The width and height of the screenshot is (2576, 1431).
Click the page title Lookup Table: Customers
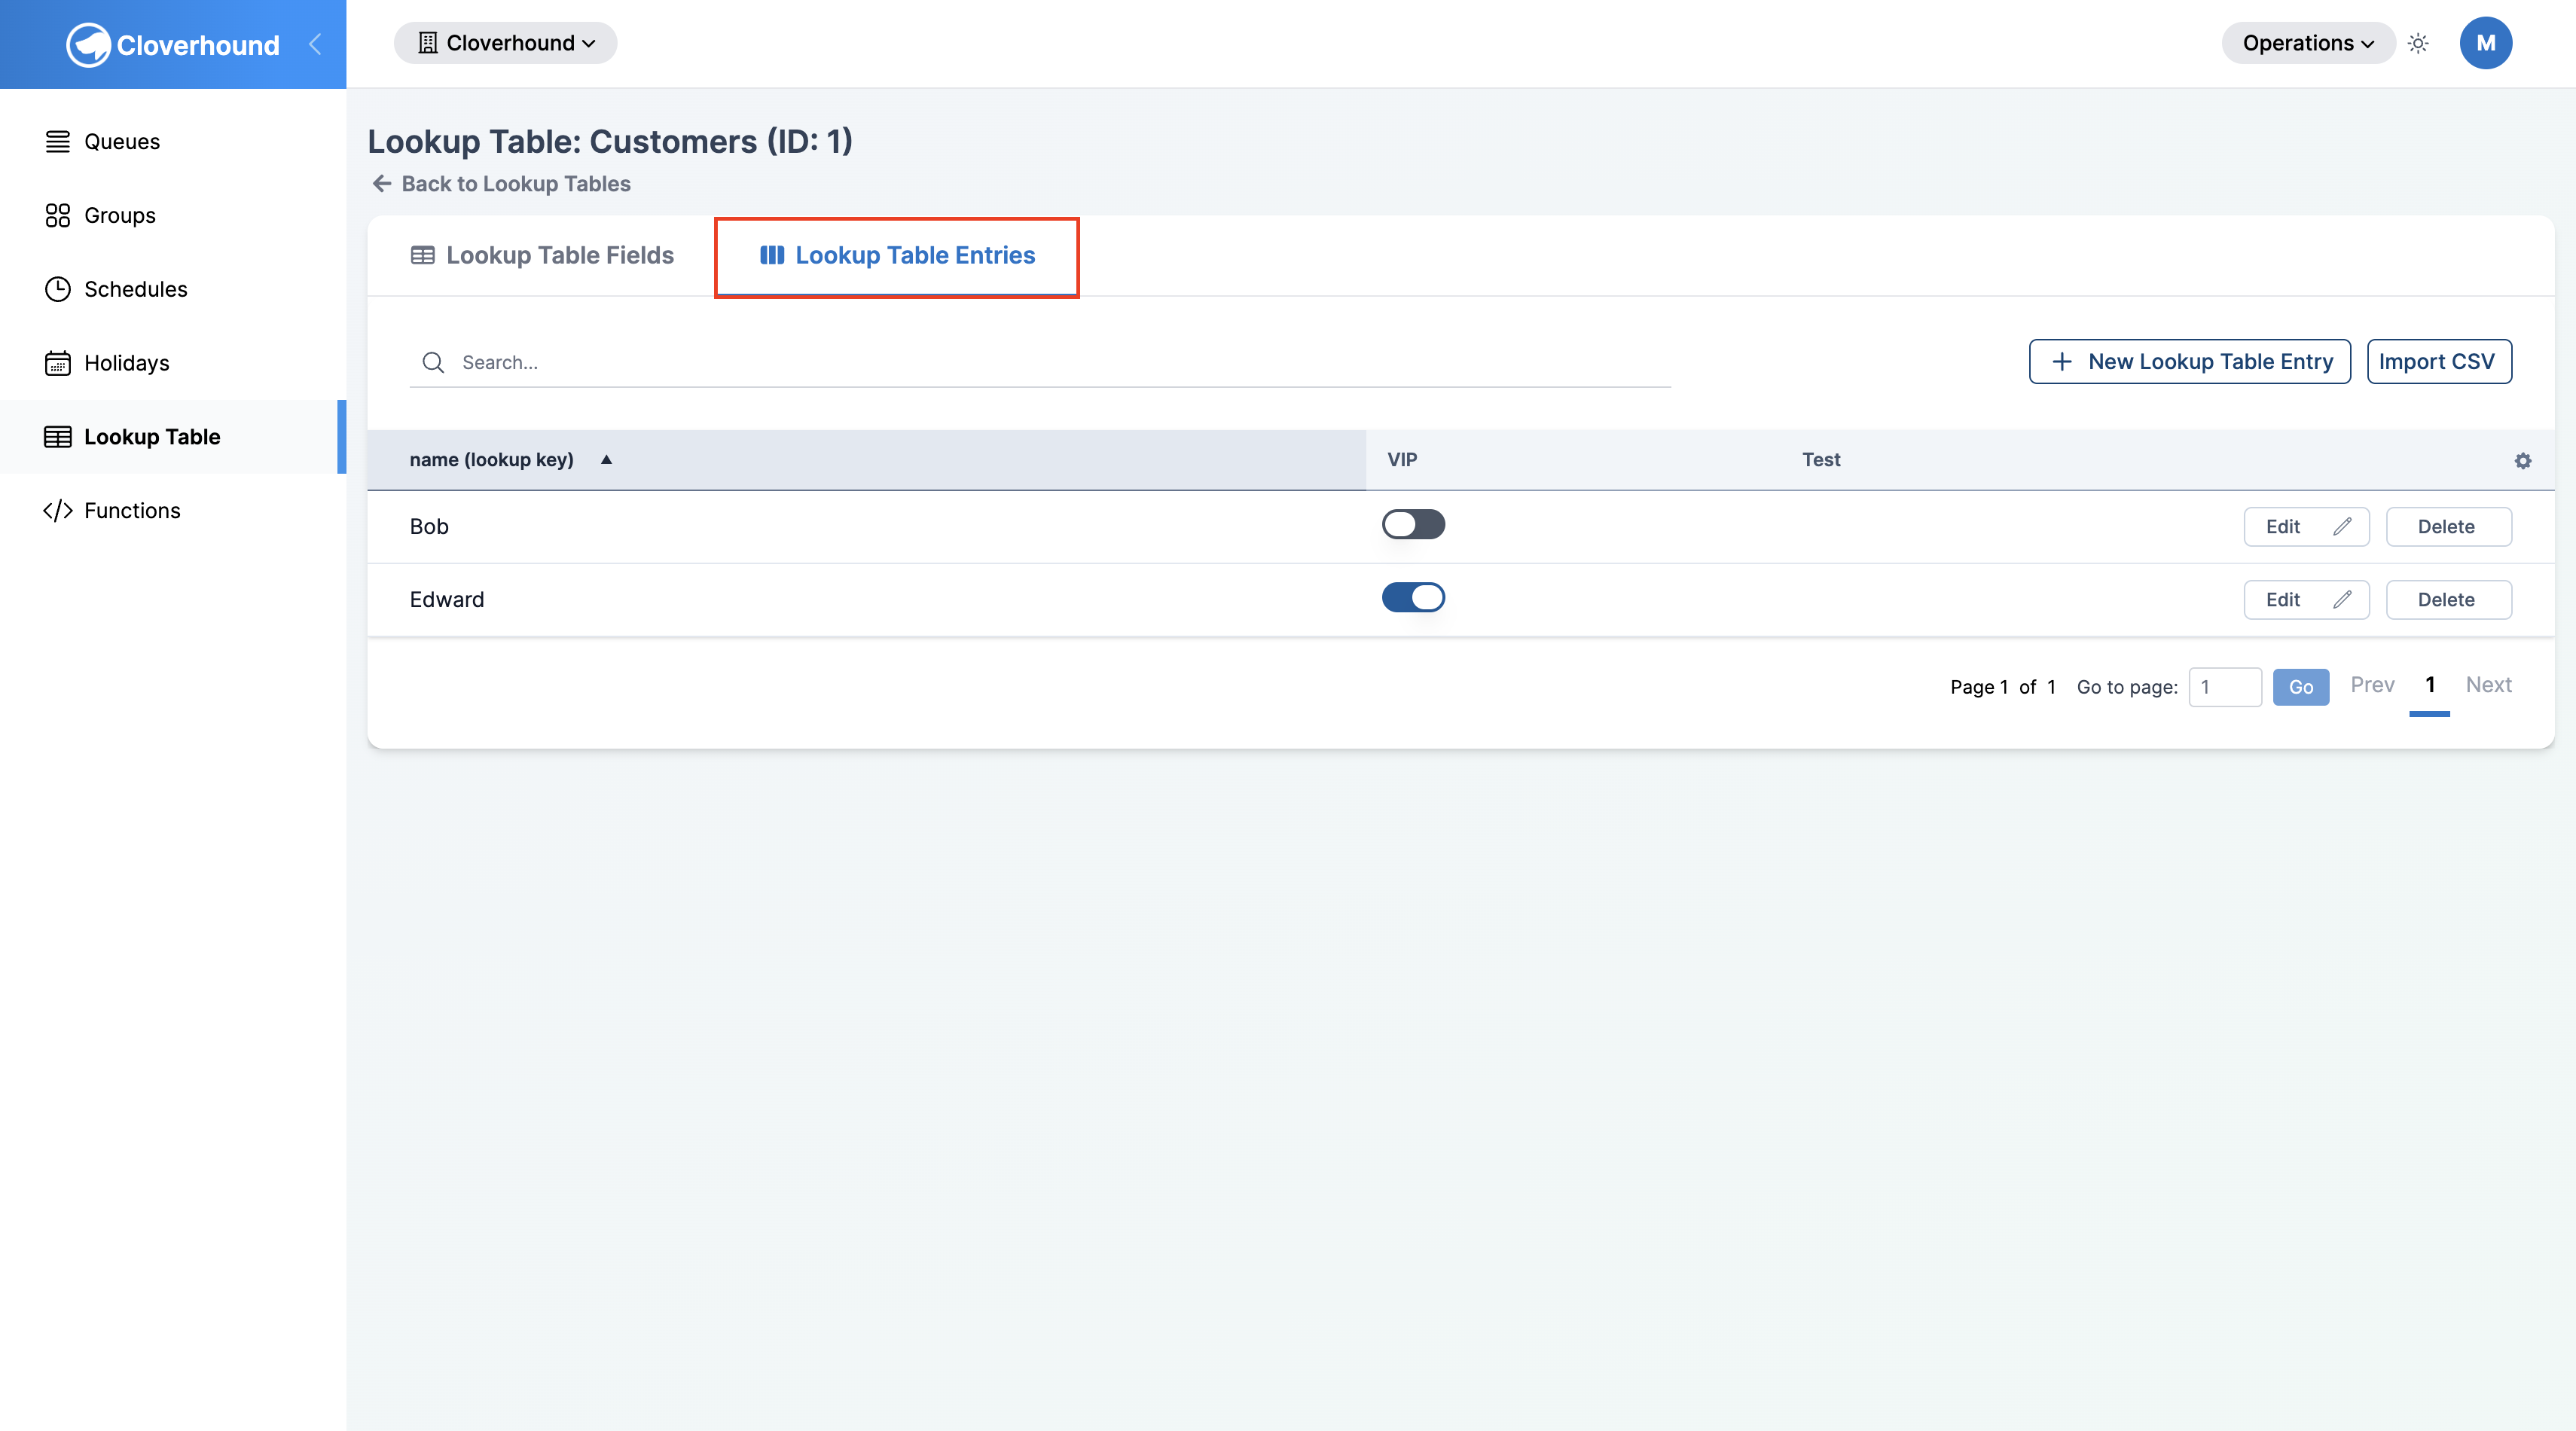coord(610,141)
